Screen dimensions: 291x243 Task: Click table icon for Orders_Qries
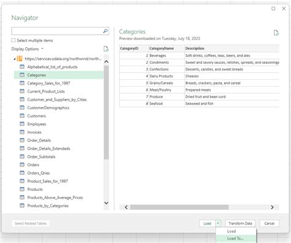pos(22,173)
